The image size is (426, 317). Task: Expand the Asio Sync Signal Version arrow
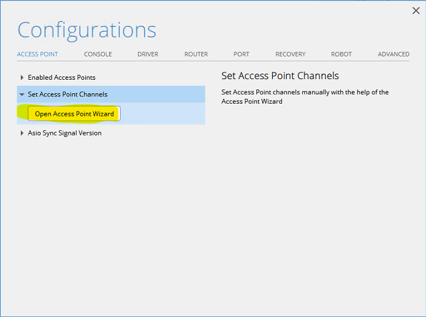click(23, 133)
